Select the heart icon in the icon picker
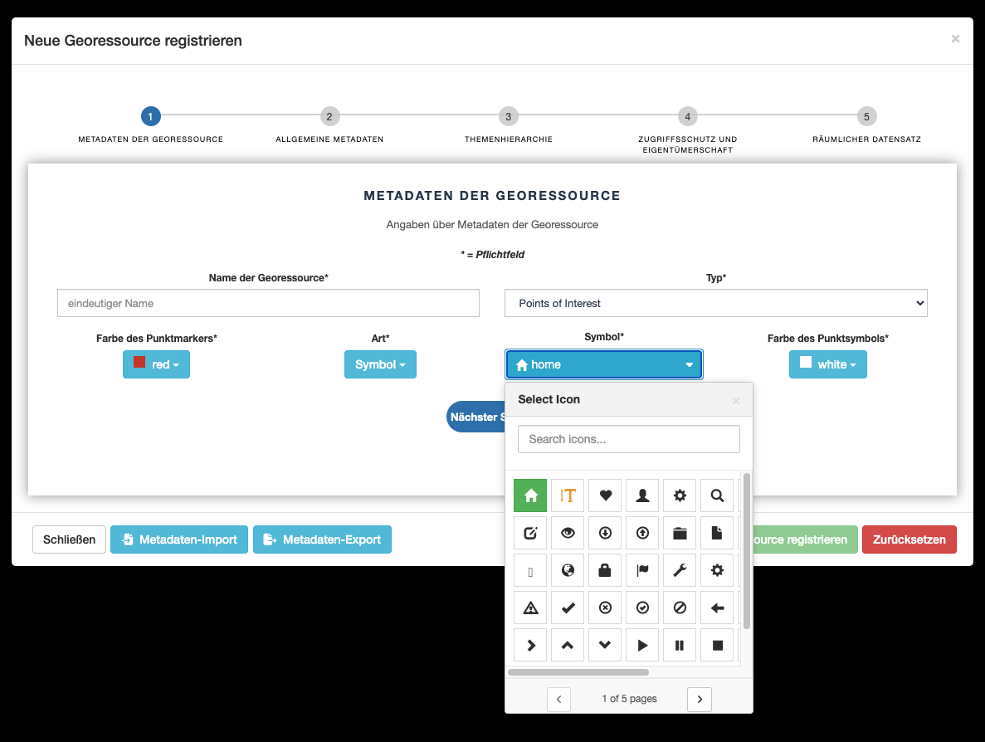The width and height of the screenshot is (985, 742). pyautogui.click(x=605, y=495)
